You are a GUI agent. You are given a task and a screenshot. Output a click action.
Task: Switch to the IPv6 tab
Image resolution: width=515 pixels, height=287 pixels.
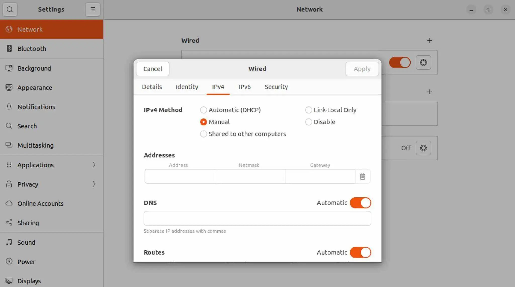click(x=244, y=87)
